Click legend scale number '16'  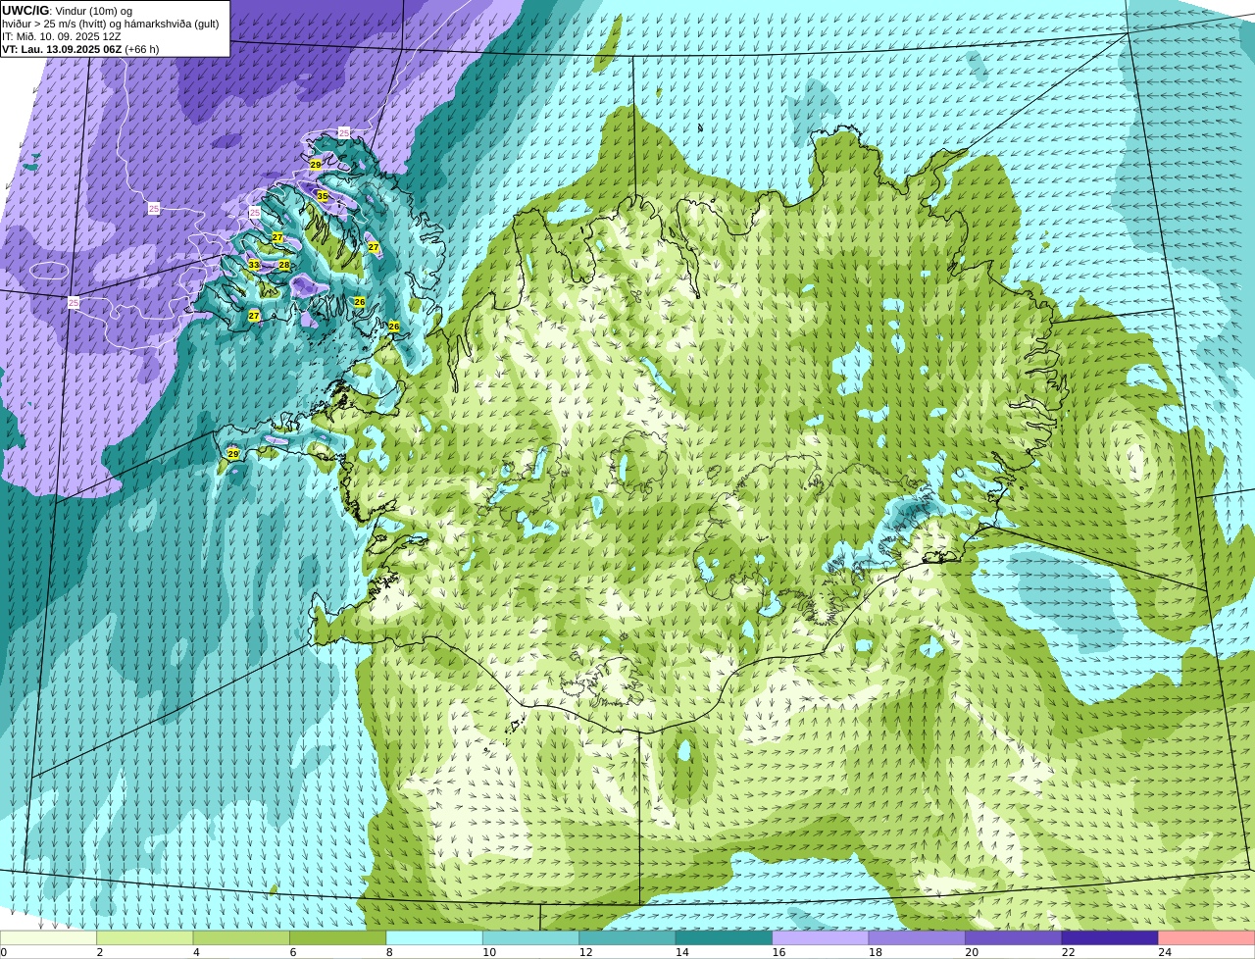[778, 952]
